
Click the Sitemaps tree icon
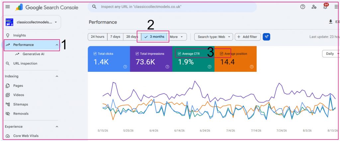[x=8, y=104]
